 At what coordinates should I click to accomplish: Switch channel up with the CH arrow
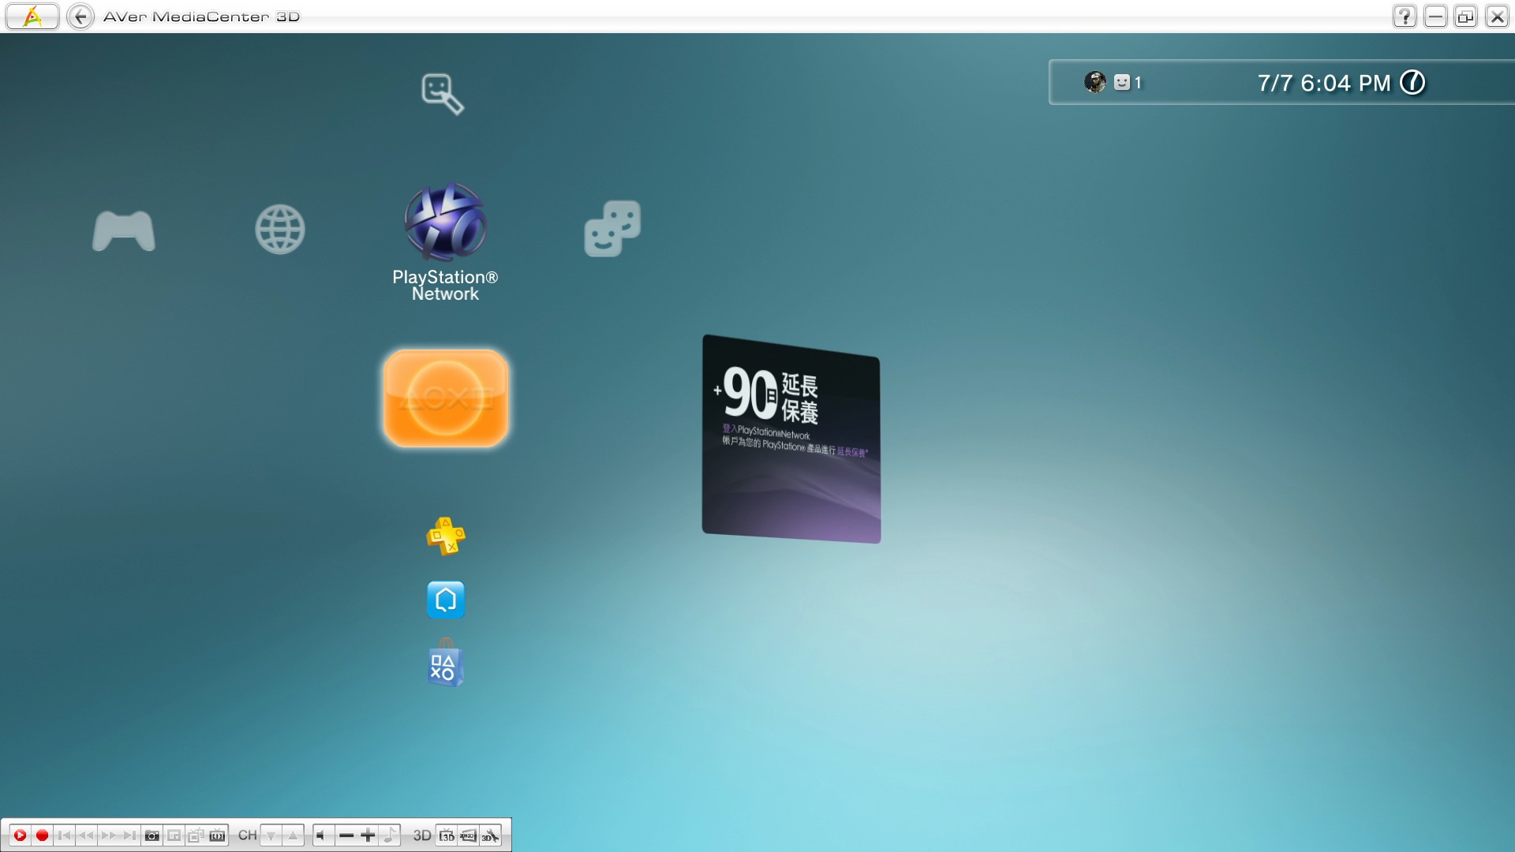(293, 835)
